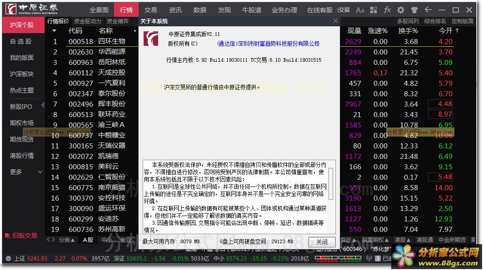Image resolution: width=483 pixels, height=270 pixels.
Task: Open the 数据 top menu
Action: [199, 10]
